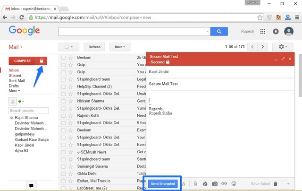Screen dimensions: 302x191
Task: Open more compose options arrow
Action: pos(288,184)
